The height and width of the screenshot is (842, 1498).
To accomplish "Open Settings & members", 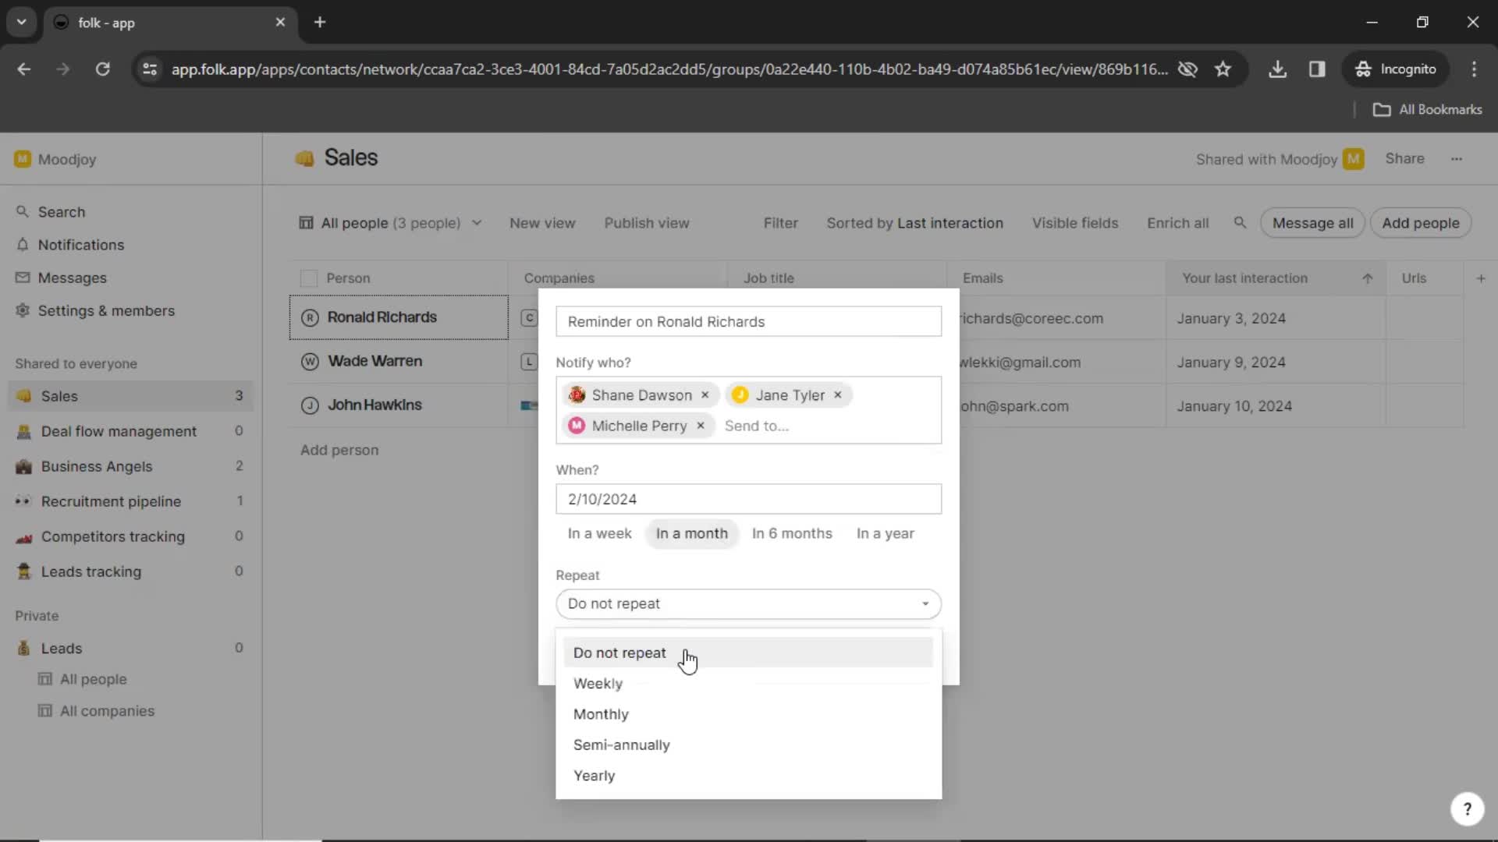I will (x=106, y=310).
